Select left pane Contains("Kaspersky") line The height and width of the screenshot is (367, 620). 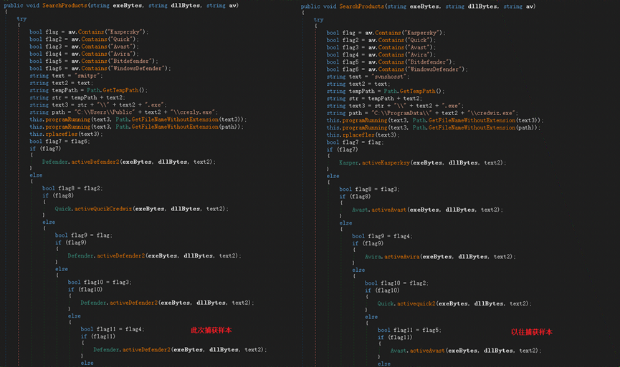[x=89, y=32]
